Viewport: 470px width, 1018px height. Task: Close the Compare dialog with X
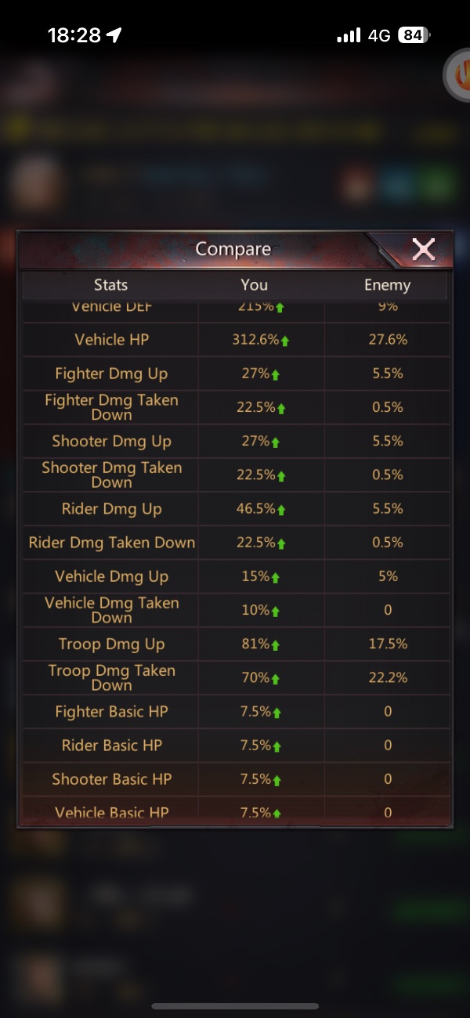click(424, 250)
